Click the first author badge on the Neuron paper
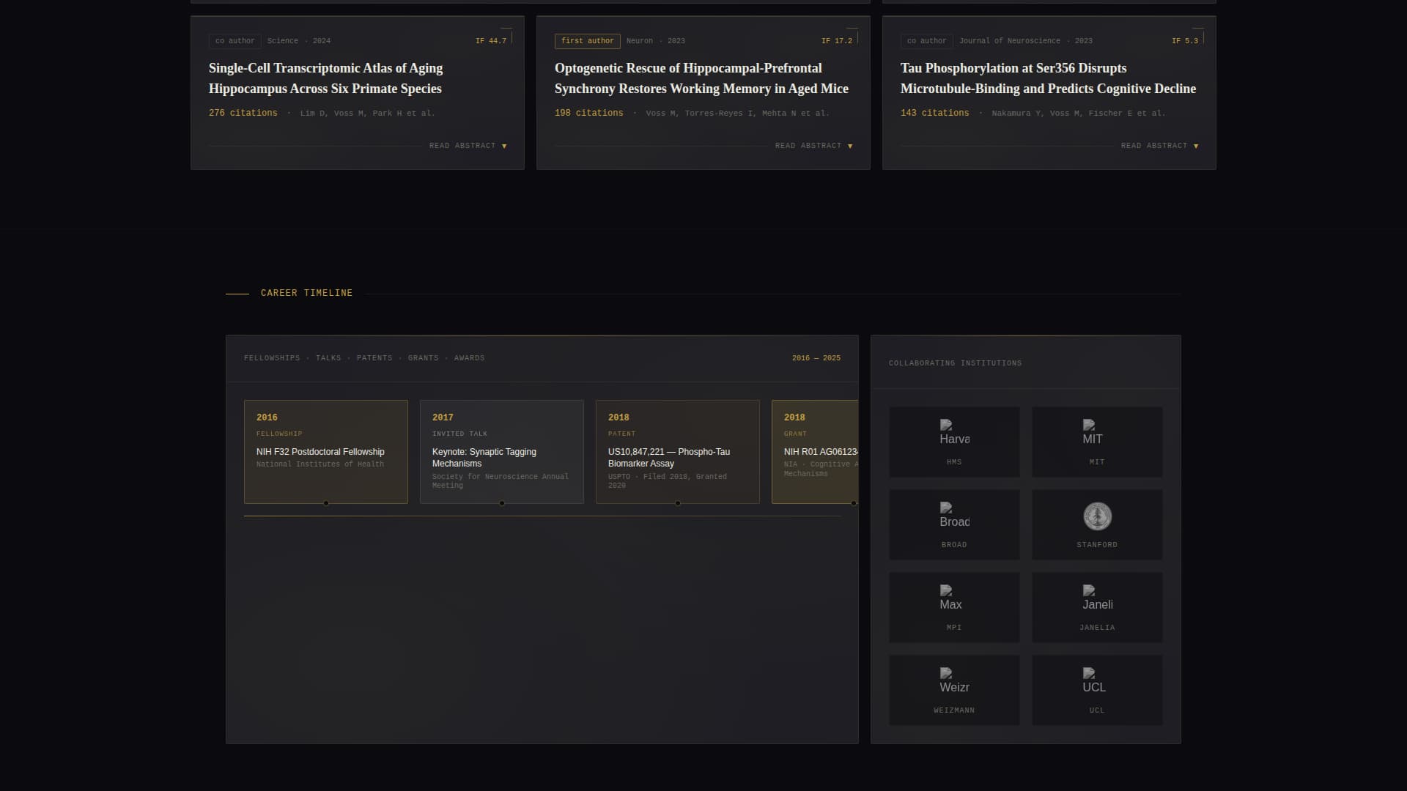 (x=588, y=41)
